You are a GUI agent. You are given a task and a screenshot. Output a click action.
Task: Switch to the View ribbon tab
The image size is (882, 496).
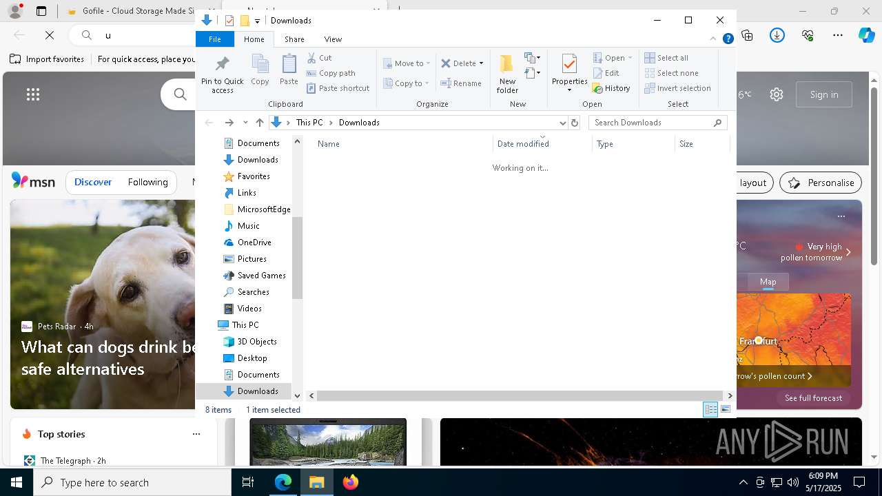tap(333, 39)
